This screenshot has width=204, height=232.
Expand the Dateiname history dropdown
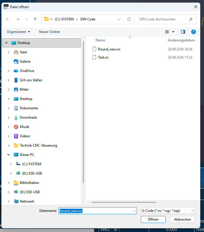pos(134,211)
